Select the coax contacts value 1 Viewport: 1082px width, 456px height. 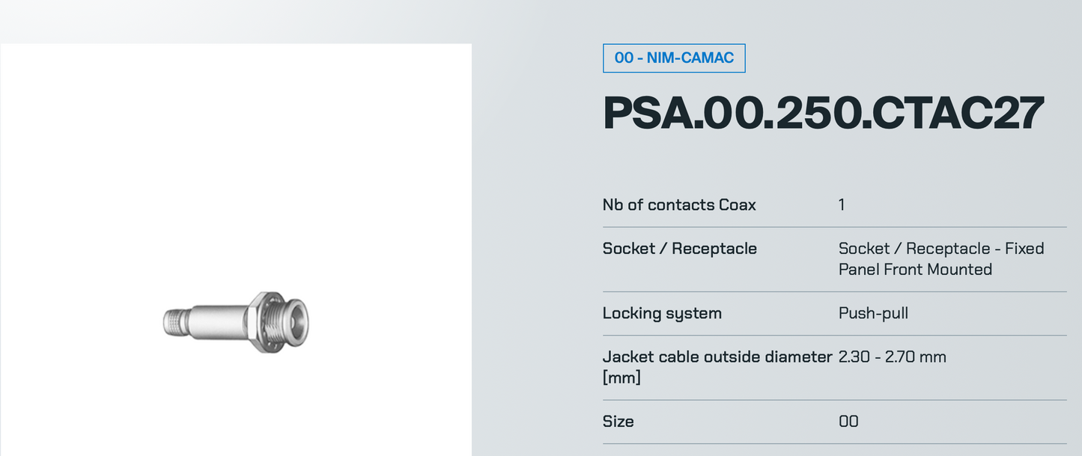pyautogui.click(x=842, y=205)
